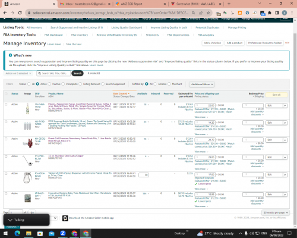297x238 pixels.
Task: Choose Merchant under Fulfilled By filter
Action: [169, 84]
